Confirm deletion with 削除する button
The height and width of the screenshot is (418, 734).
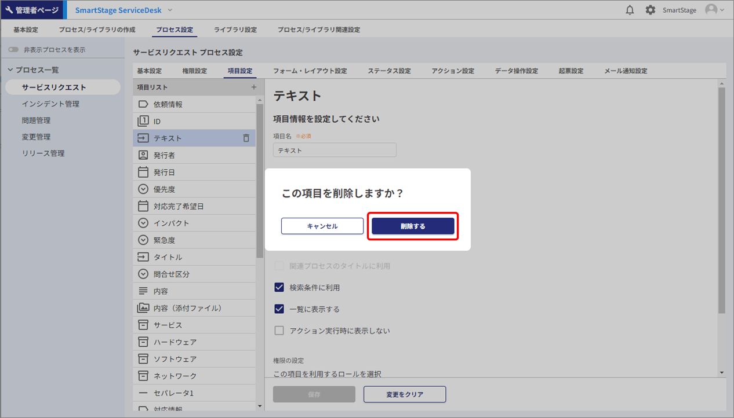point(413,226)
